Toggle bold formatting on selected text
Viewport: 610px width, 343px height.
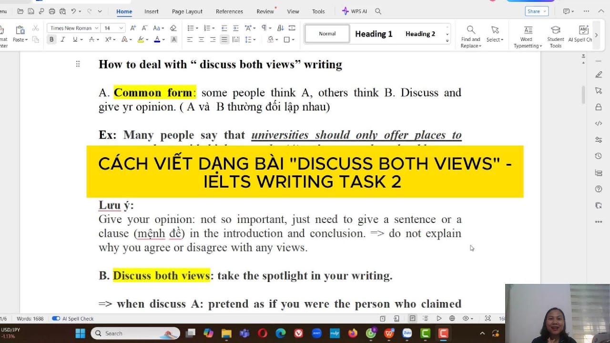(x=51, y=39)
